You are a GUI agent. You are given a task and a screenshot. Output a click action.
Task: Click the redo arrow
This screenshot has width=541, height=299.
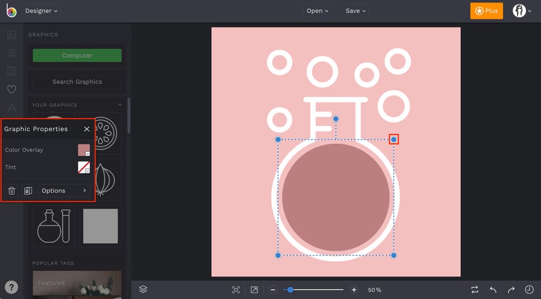tap(511, 290)
